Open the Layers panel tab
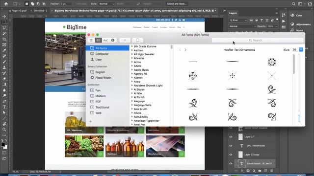314x176 pixels. coord(233,13)
